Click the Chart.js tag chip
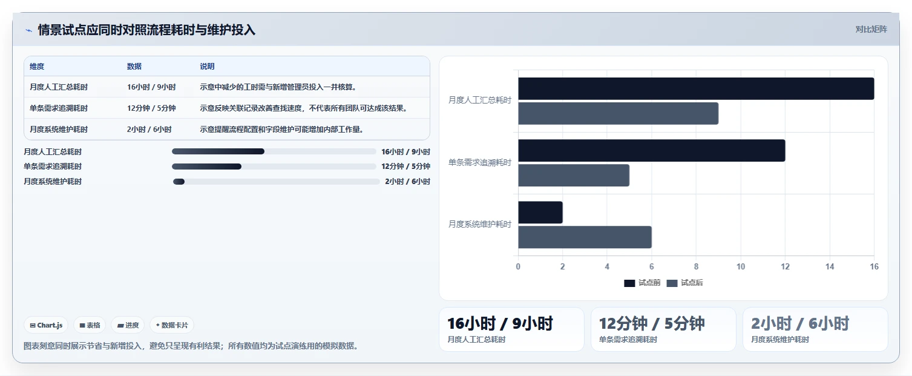The image size is (912, 376). point(47,325)
